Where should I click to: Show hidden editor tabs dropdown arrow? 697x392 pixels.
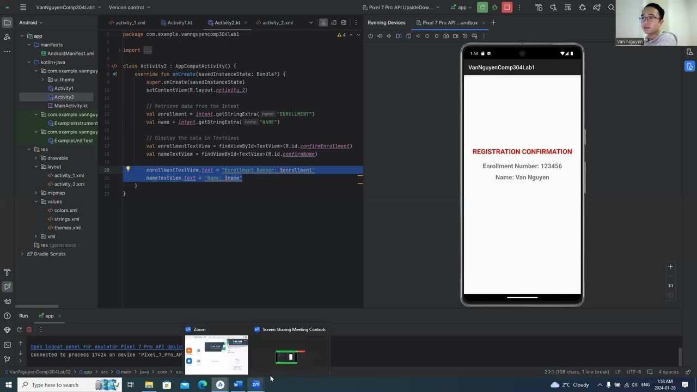311,22
